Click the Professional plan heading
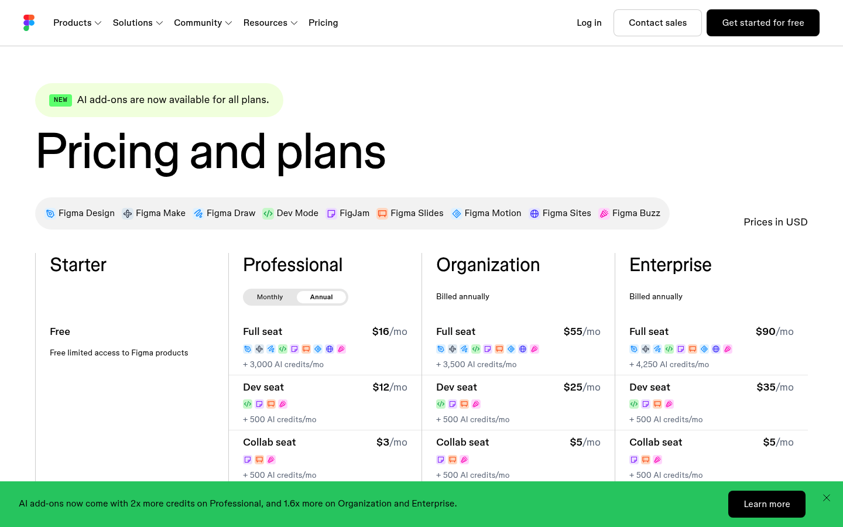Image resolution: width=843 pixels, height=527 pixels. click(x=293, y=265)
